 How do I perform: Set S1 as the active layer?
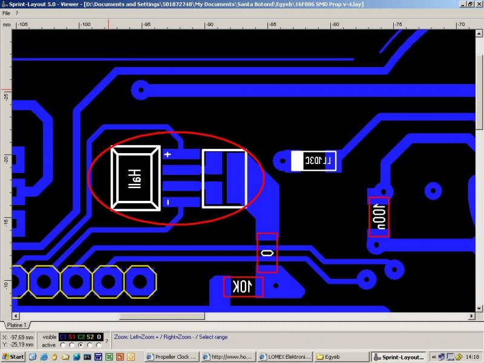pos(72,345)
